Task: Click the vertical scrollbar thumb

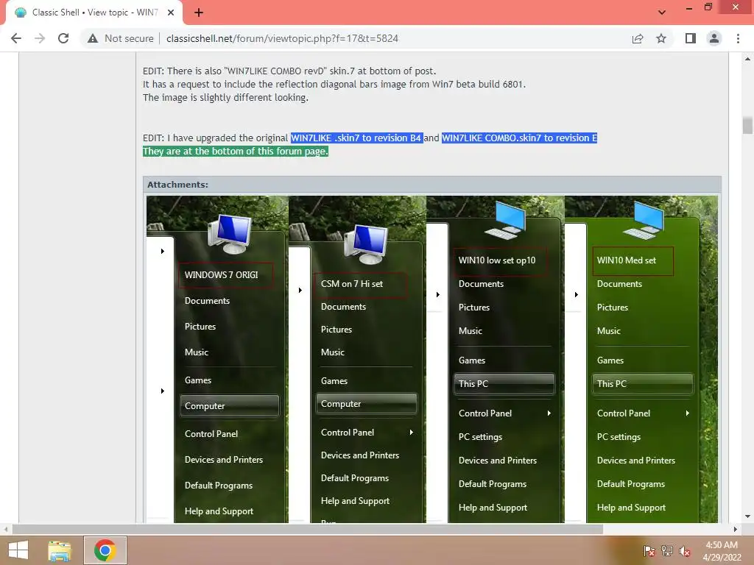Action: pyautogui.click(x=747, y=126)
